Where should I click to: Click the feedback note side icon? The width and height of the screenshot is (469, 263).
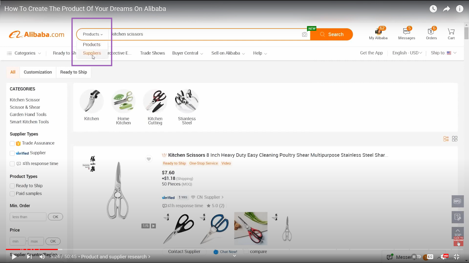pyautogui.click(x=458, y=217)
